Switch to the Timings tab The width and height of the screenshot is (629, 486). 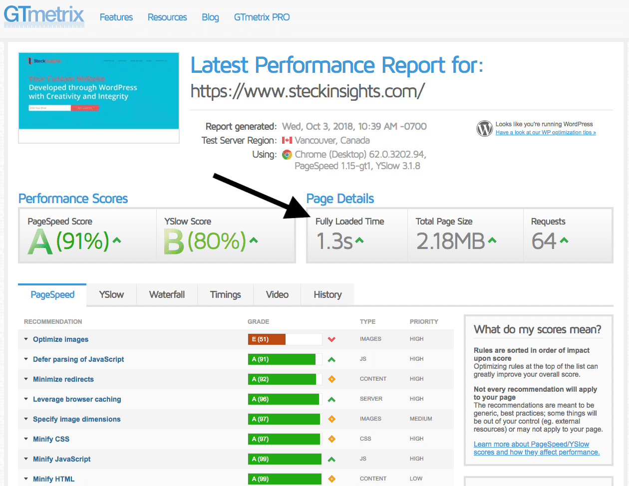tap(226, 294)
